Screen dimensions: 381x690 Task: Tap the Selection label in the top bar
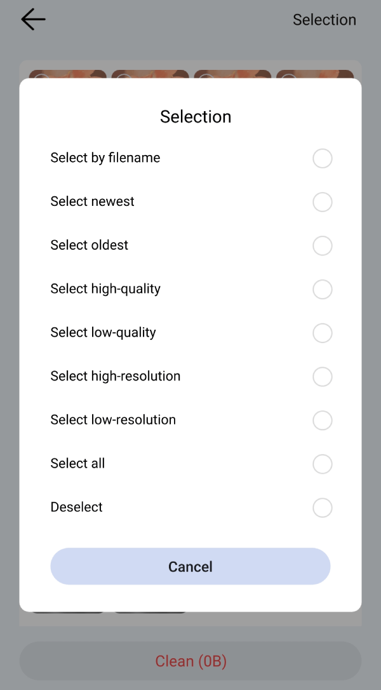click(324, 20)
